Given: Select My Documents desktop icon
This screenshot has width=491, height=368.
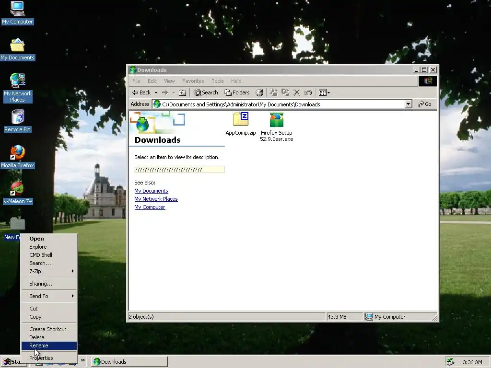Looking at the screenshot, I should (17, 49).
